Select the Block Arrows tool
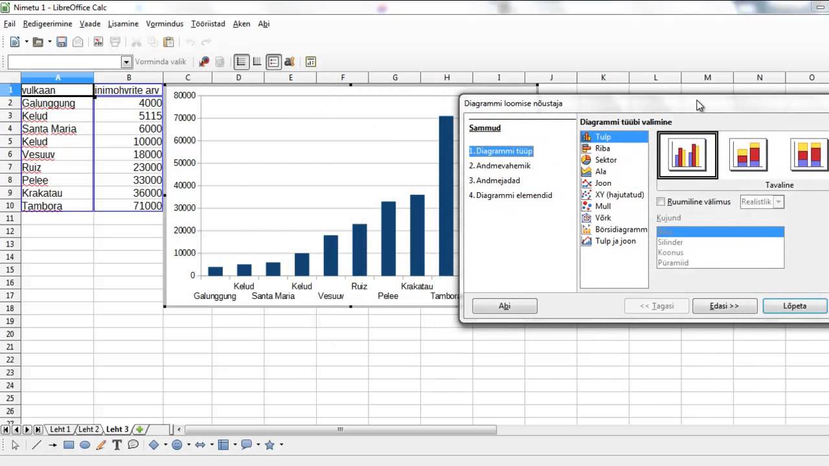This screenshot has width=829, height=466. click(200, 445)
